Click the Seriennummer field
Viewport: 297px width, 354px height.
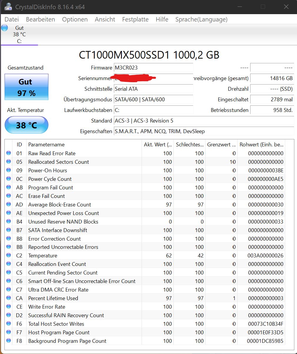pyautogui.click(x=153, y=78)
